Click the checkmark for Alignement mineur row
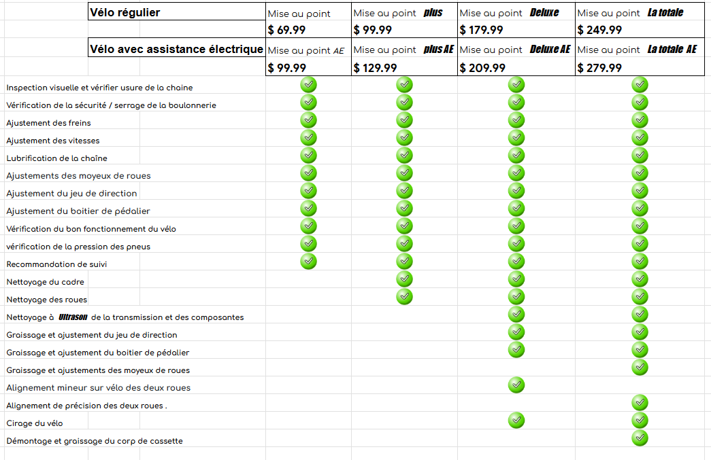The image size is (711, 460). click(x=516, y=385)
